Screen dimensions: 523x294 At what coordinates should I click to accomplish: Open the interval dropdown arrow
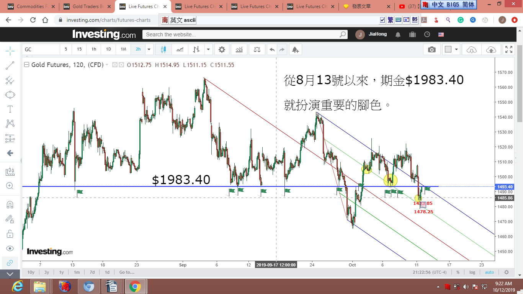tap(149, 49)
